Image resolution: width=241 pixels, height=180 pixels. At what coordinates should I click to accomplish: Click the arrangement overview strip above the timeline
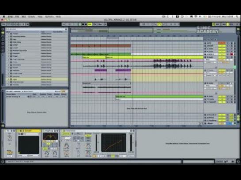[x=153, y=30]
